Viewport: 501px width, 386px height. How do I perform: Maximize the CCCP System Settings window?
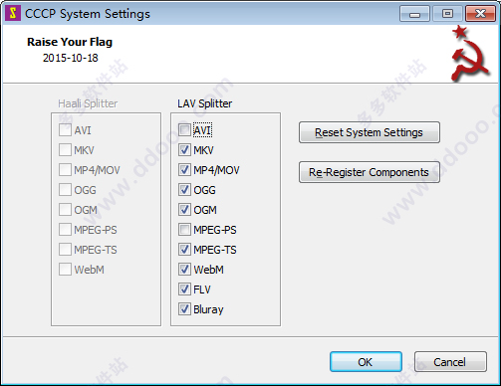coord(447,14)
